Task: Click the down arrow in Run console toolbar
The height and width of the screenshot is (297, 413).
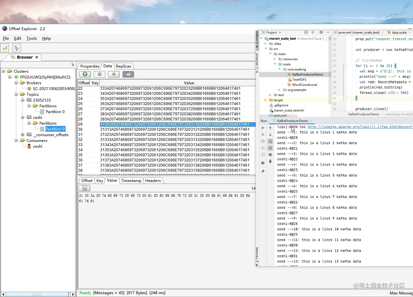Action: [270, 135]
